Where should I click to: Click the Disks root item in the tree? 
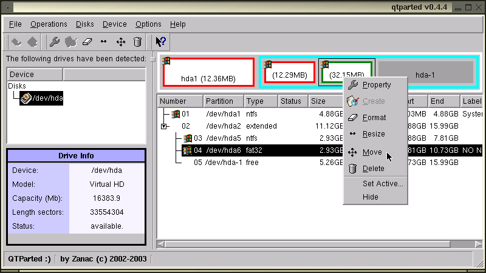pyautogui.click(x=17, y=86)
